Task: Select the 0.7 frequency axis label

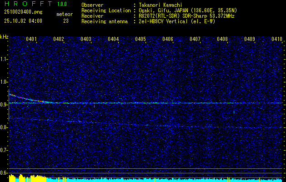Action: 4,150
